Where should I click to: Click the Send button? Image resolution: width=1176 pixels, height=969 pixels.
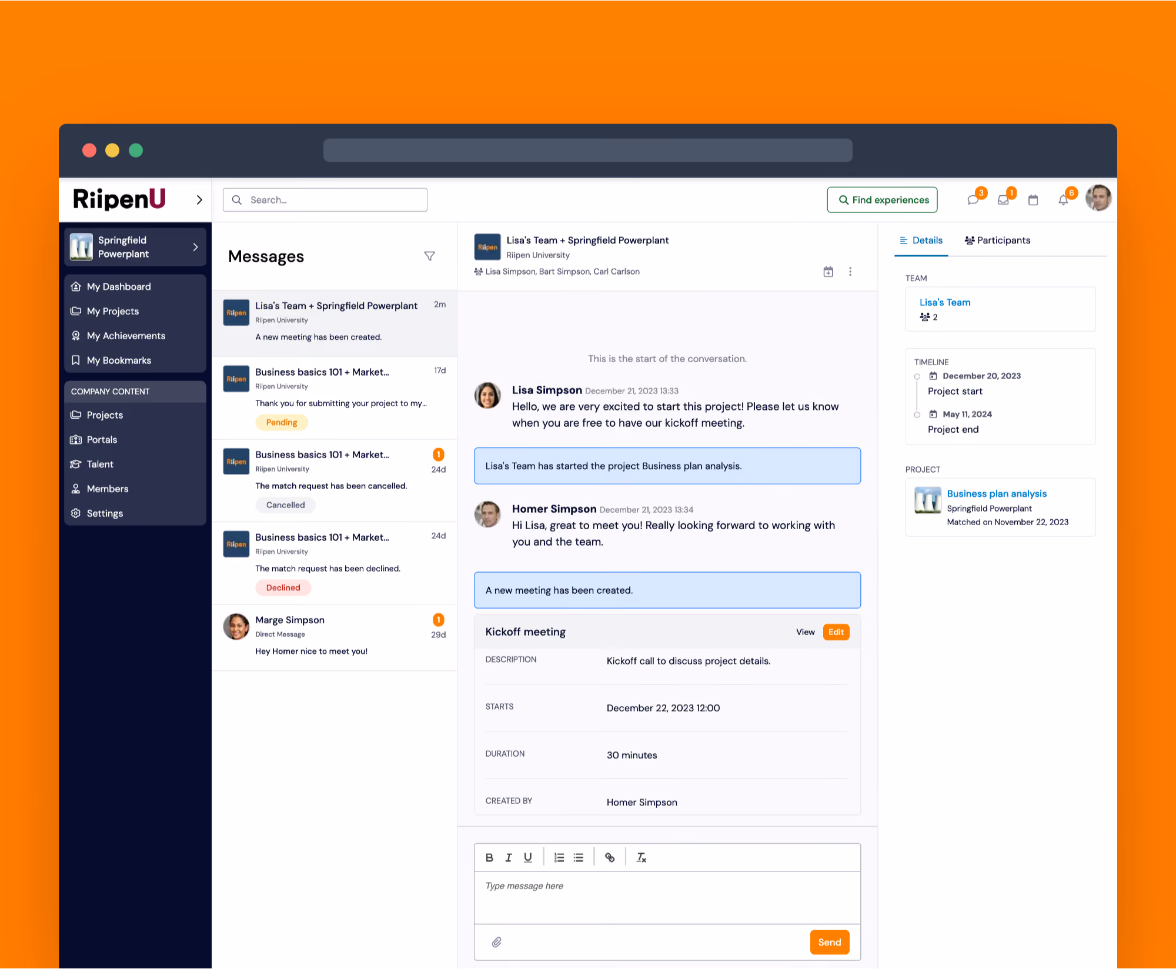point(830,942)
